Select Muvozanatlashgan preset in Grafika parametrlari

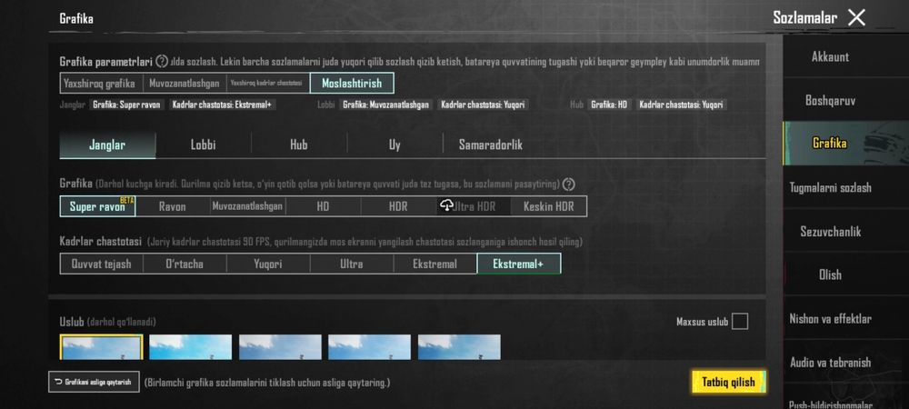tap(185, 83)
